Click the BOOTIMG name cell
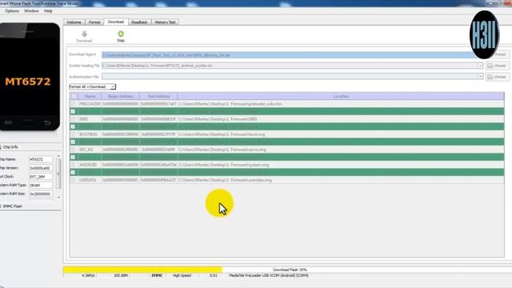This screenshot has height=288, width=512. [90, 134]
